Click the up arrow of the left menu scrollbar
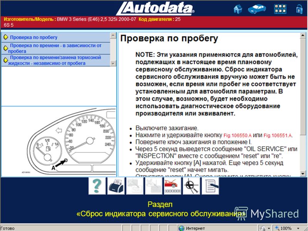Screen dimensions: 308x231 coord(113,35)
